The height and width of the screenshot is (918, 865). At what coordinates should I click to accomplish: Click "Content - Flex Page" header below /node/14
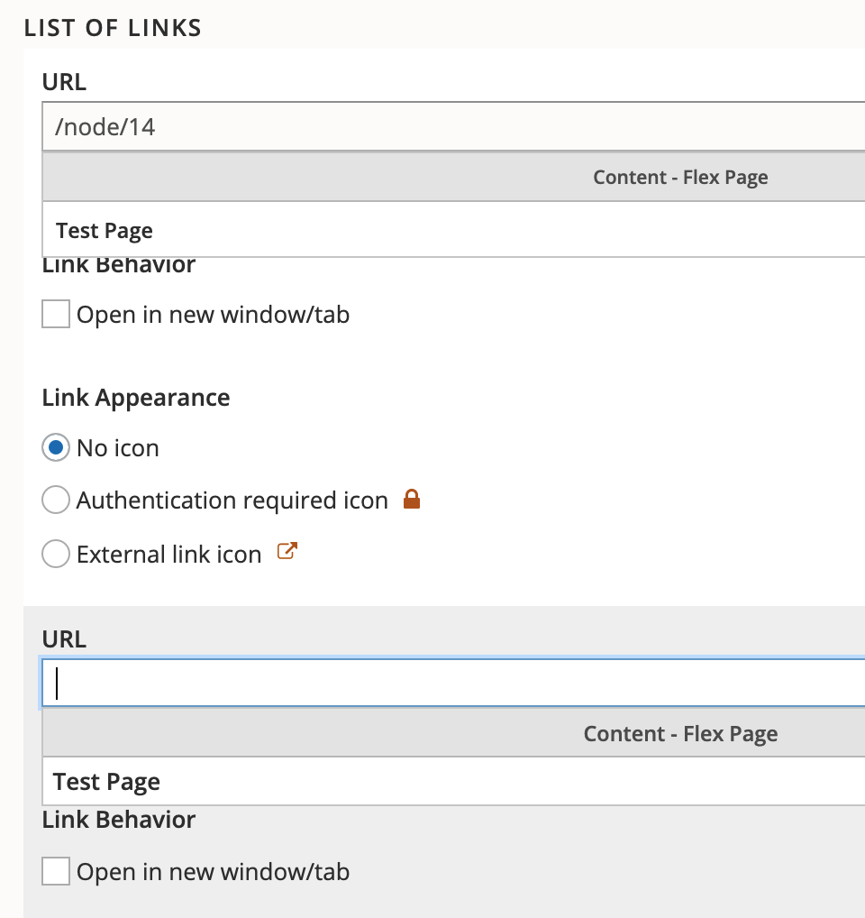(x=680, y=177)
